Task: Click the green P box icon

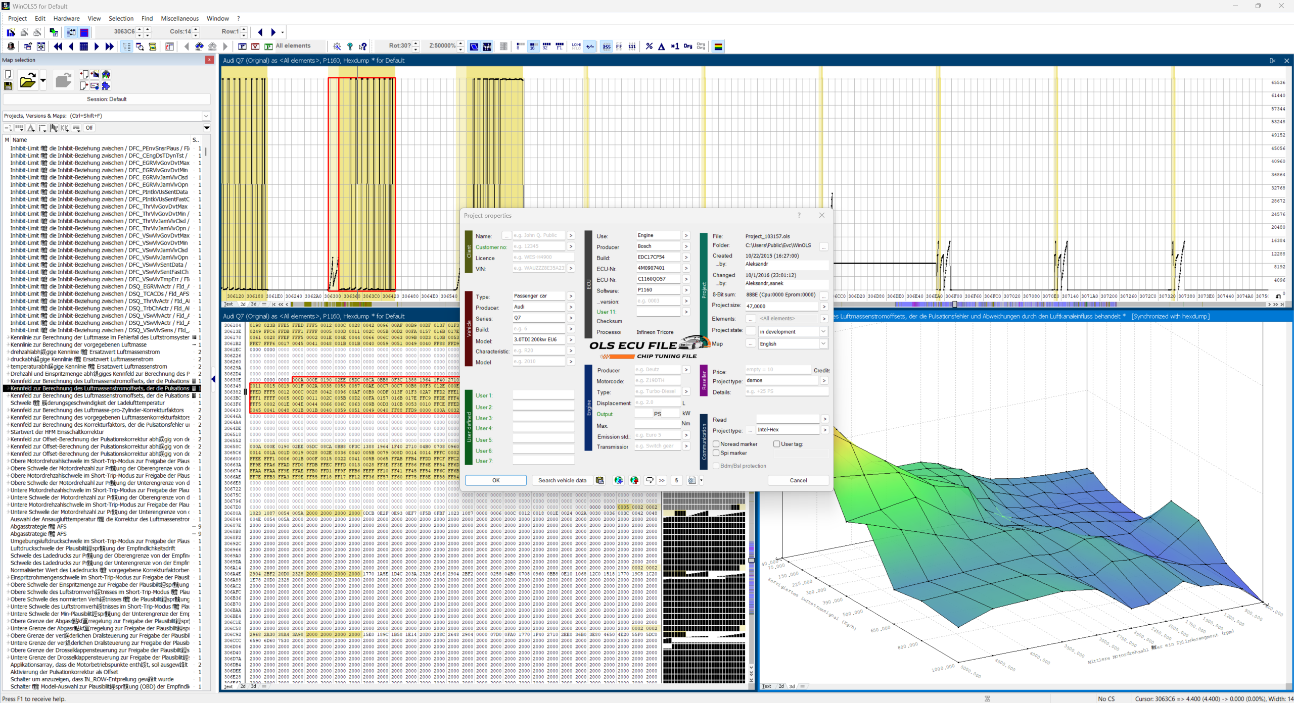Action: click(x=268, y=46)
